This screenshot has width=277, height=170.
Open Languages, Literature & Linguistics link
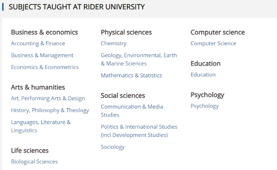41,126
